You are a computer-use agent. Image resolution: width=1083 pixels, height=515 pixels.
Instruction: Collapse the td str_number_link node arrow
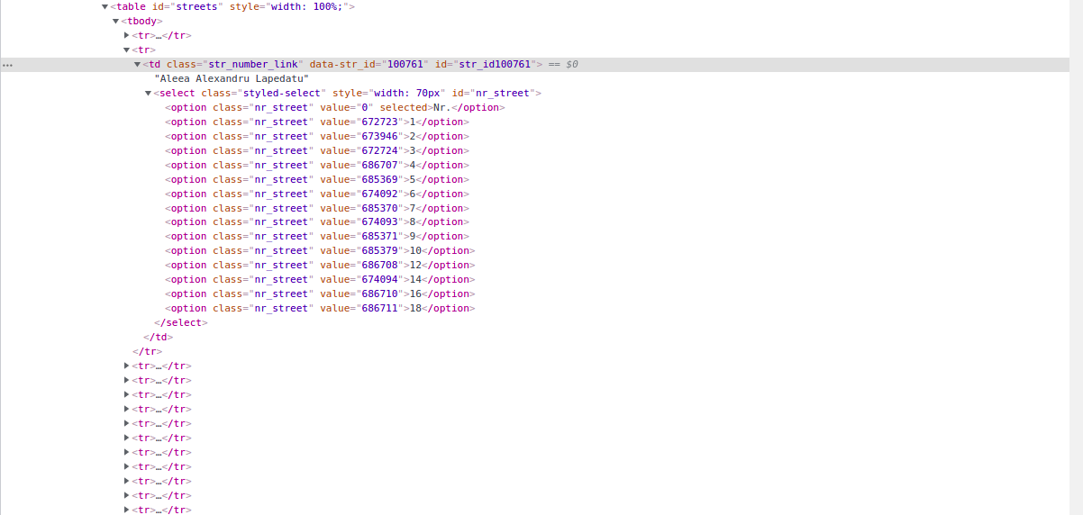coord(137,65)
